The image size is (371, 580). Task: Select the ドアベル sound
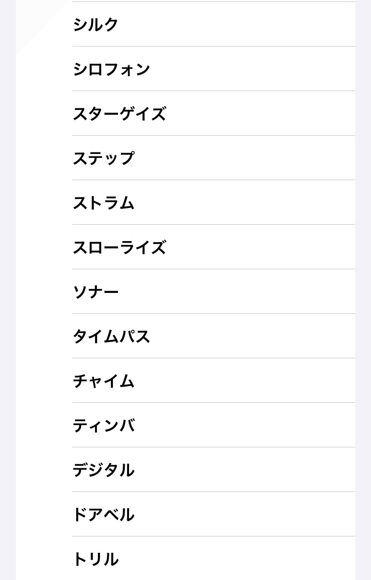(103, 514)
